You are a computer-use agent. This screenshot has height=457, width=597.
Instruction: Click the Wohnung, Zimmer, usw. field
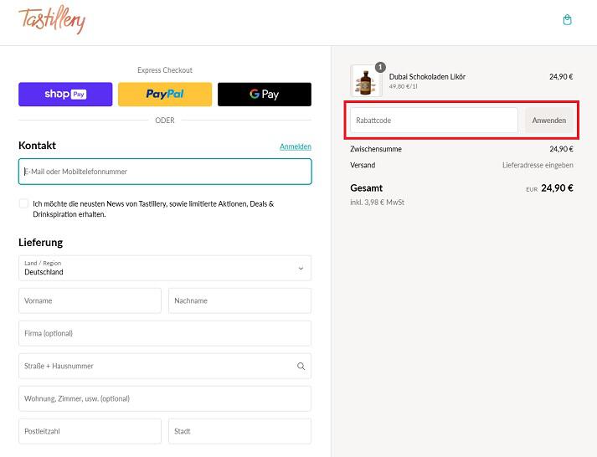click(x=165, y=398)
